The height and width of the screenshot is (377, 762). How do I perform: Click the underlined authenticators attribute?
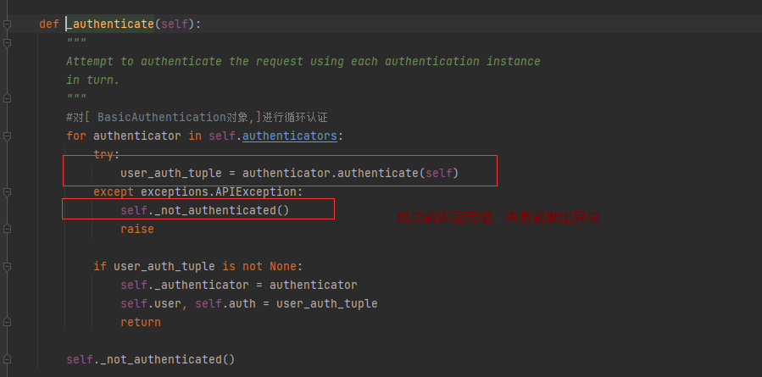pyautogui.click(x=290, y=136)
